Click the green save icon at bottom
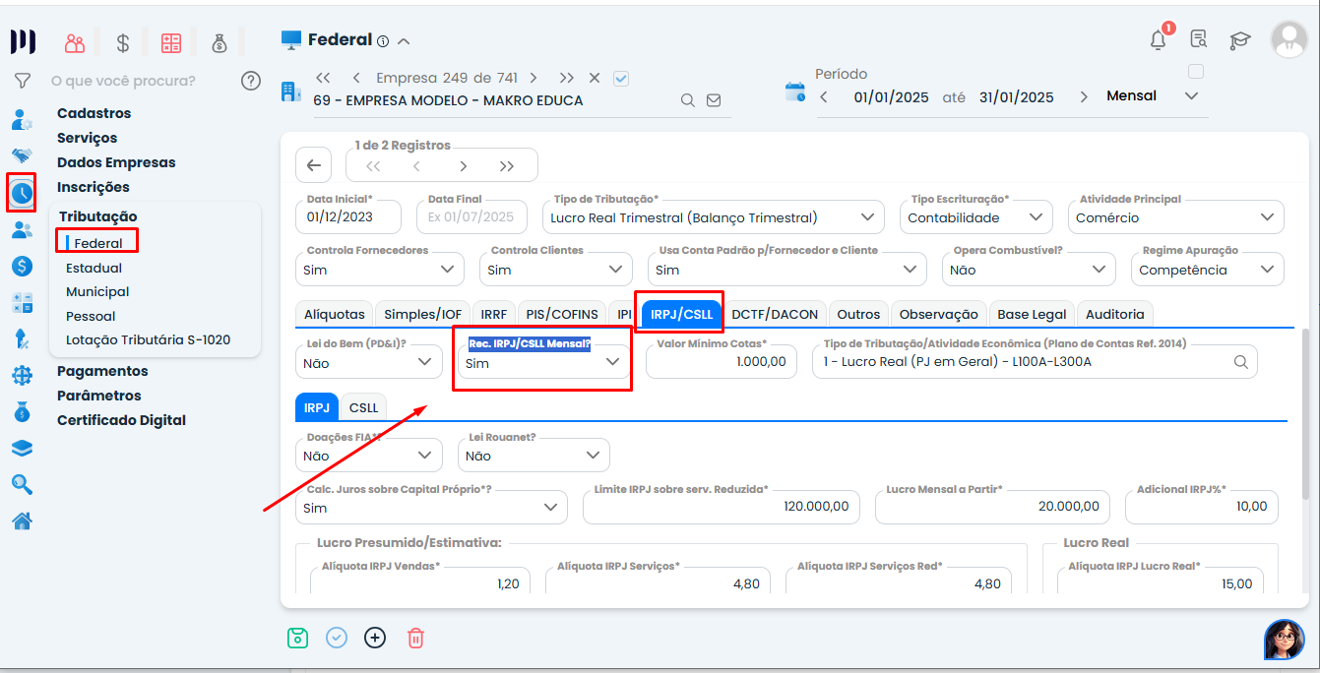This screenshot has width=1320, height=673. 297,638
